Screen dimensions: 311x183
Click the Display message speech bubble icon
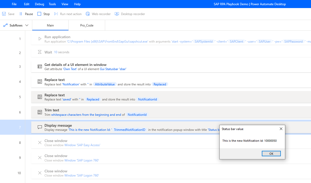tap(40, 127)
